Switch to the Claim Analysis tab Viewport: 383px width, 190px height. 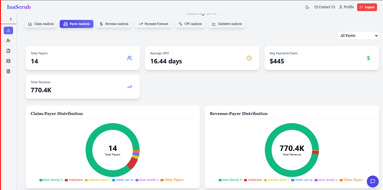click(x=41, y=24)
